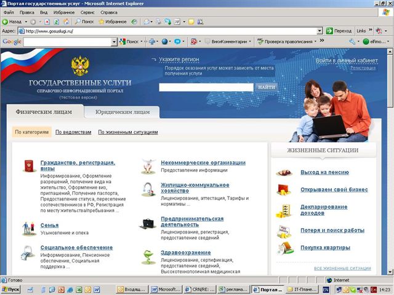Click the Пуск start button
This screenshot has height=295, width=394.
pyautogui.click(x=11, y=289)
